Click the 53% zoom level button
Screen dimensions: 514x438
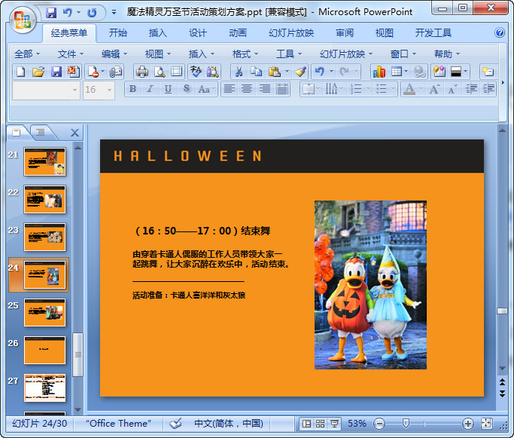pos(357,424)
